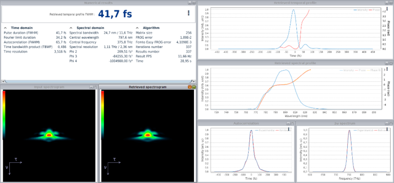Image resolution: width=394 pixels, height=183 pixels.
Task: Click the Phi 3 value -84255,30 fs³
Action: coord(123,56)
